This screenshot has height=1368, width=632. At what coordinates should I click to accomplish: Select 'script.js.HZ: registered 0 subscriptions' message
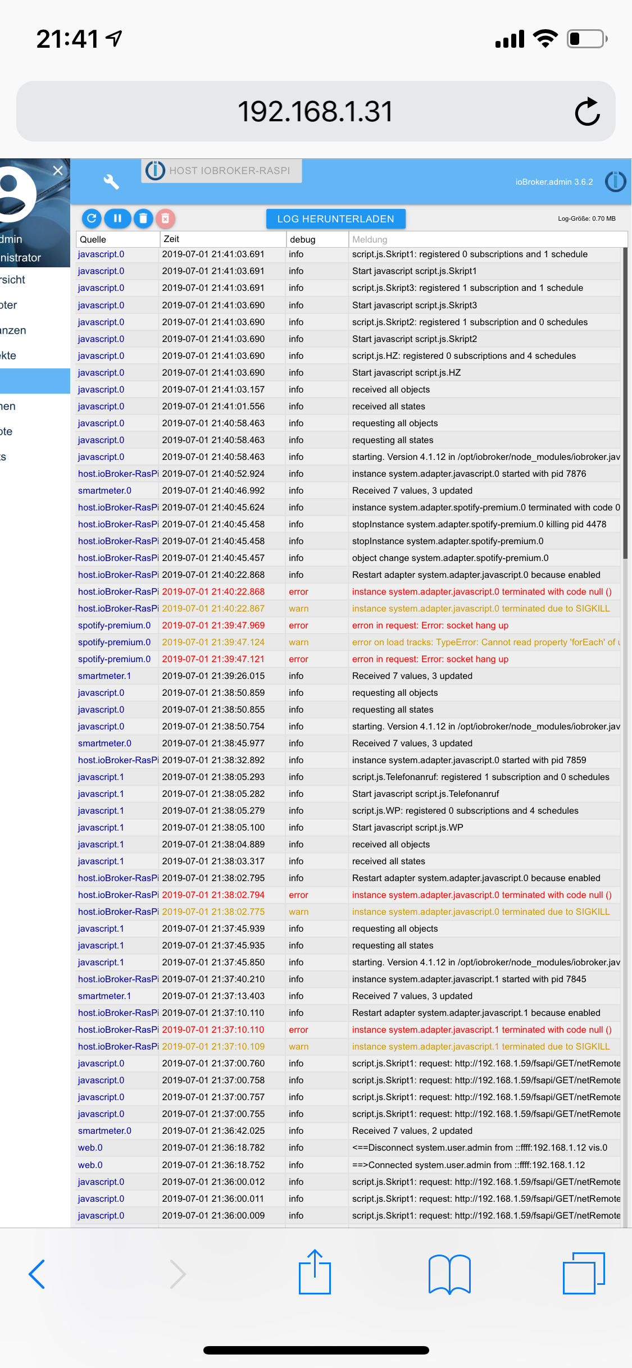pyautogui.click(x=464, y=356)
